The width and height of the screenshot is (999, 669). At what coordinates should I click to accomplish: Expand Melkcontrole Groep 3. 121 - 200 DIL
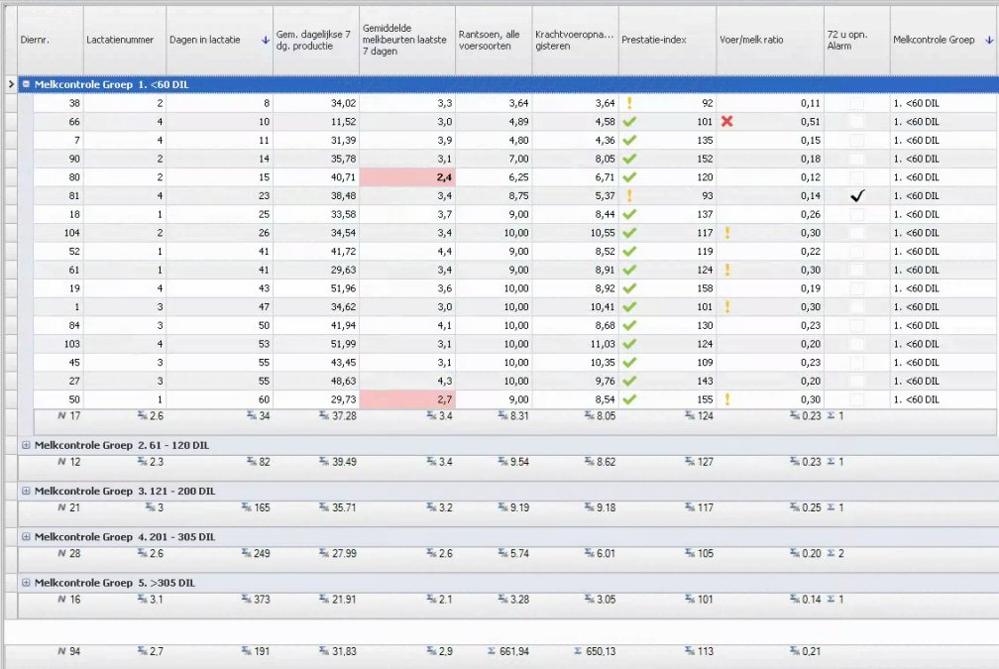click(26, 492)
